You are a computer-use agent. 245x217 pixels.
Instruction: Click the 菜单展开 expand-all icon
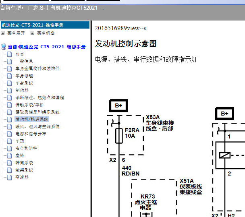click(x=3, y=33)
